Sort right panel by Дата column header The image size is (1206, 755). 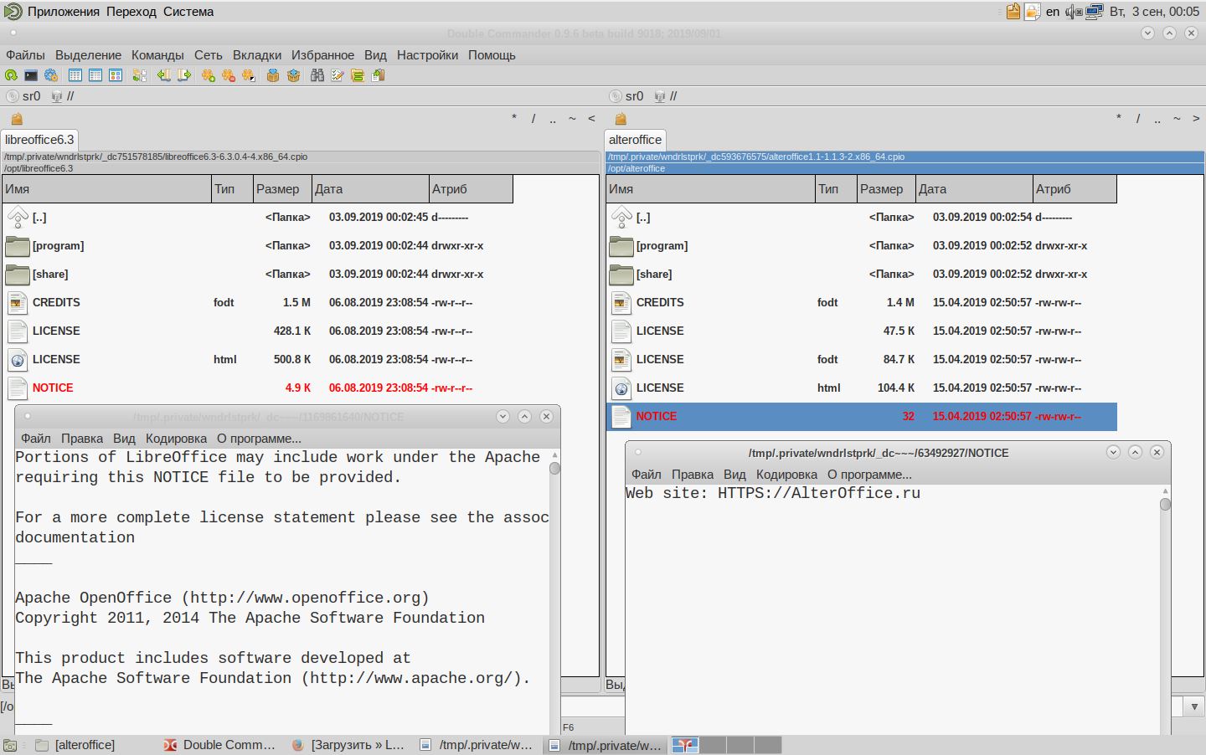(x=974, y=189)
